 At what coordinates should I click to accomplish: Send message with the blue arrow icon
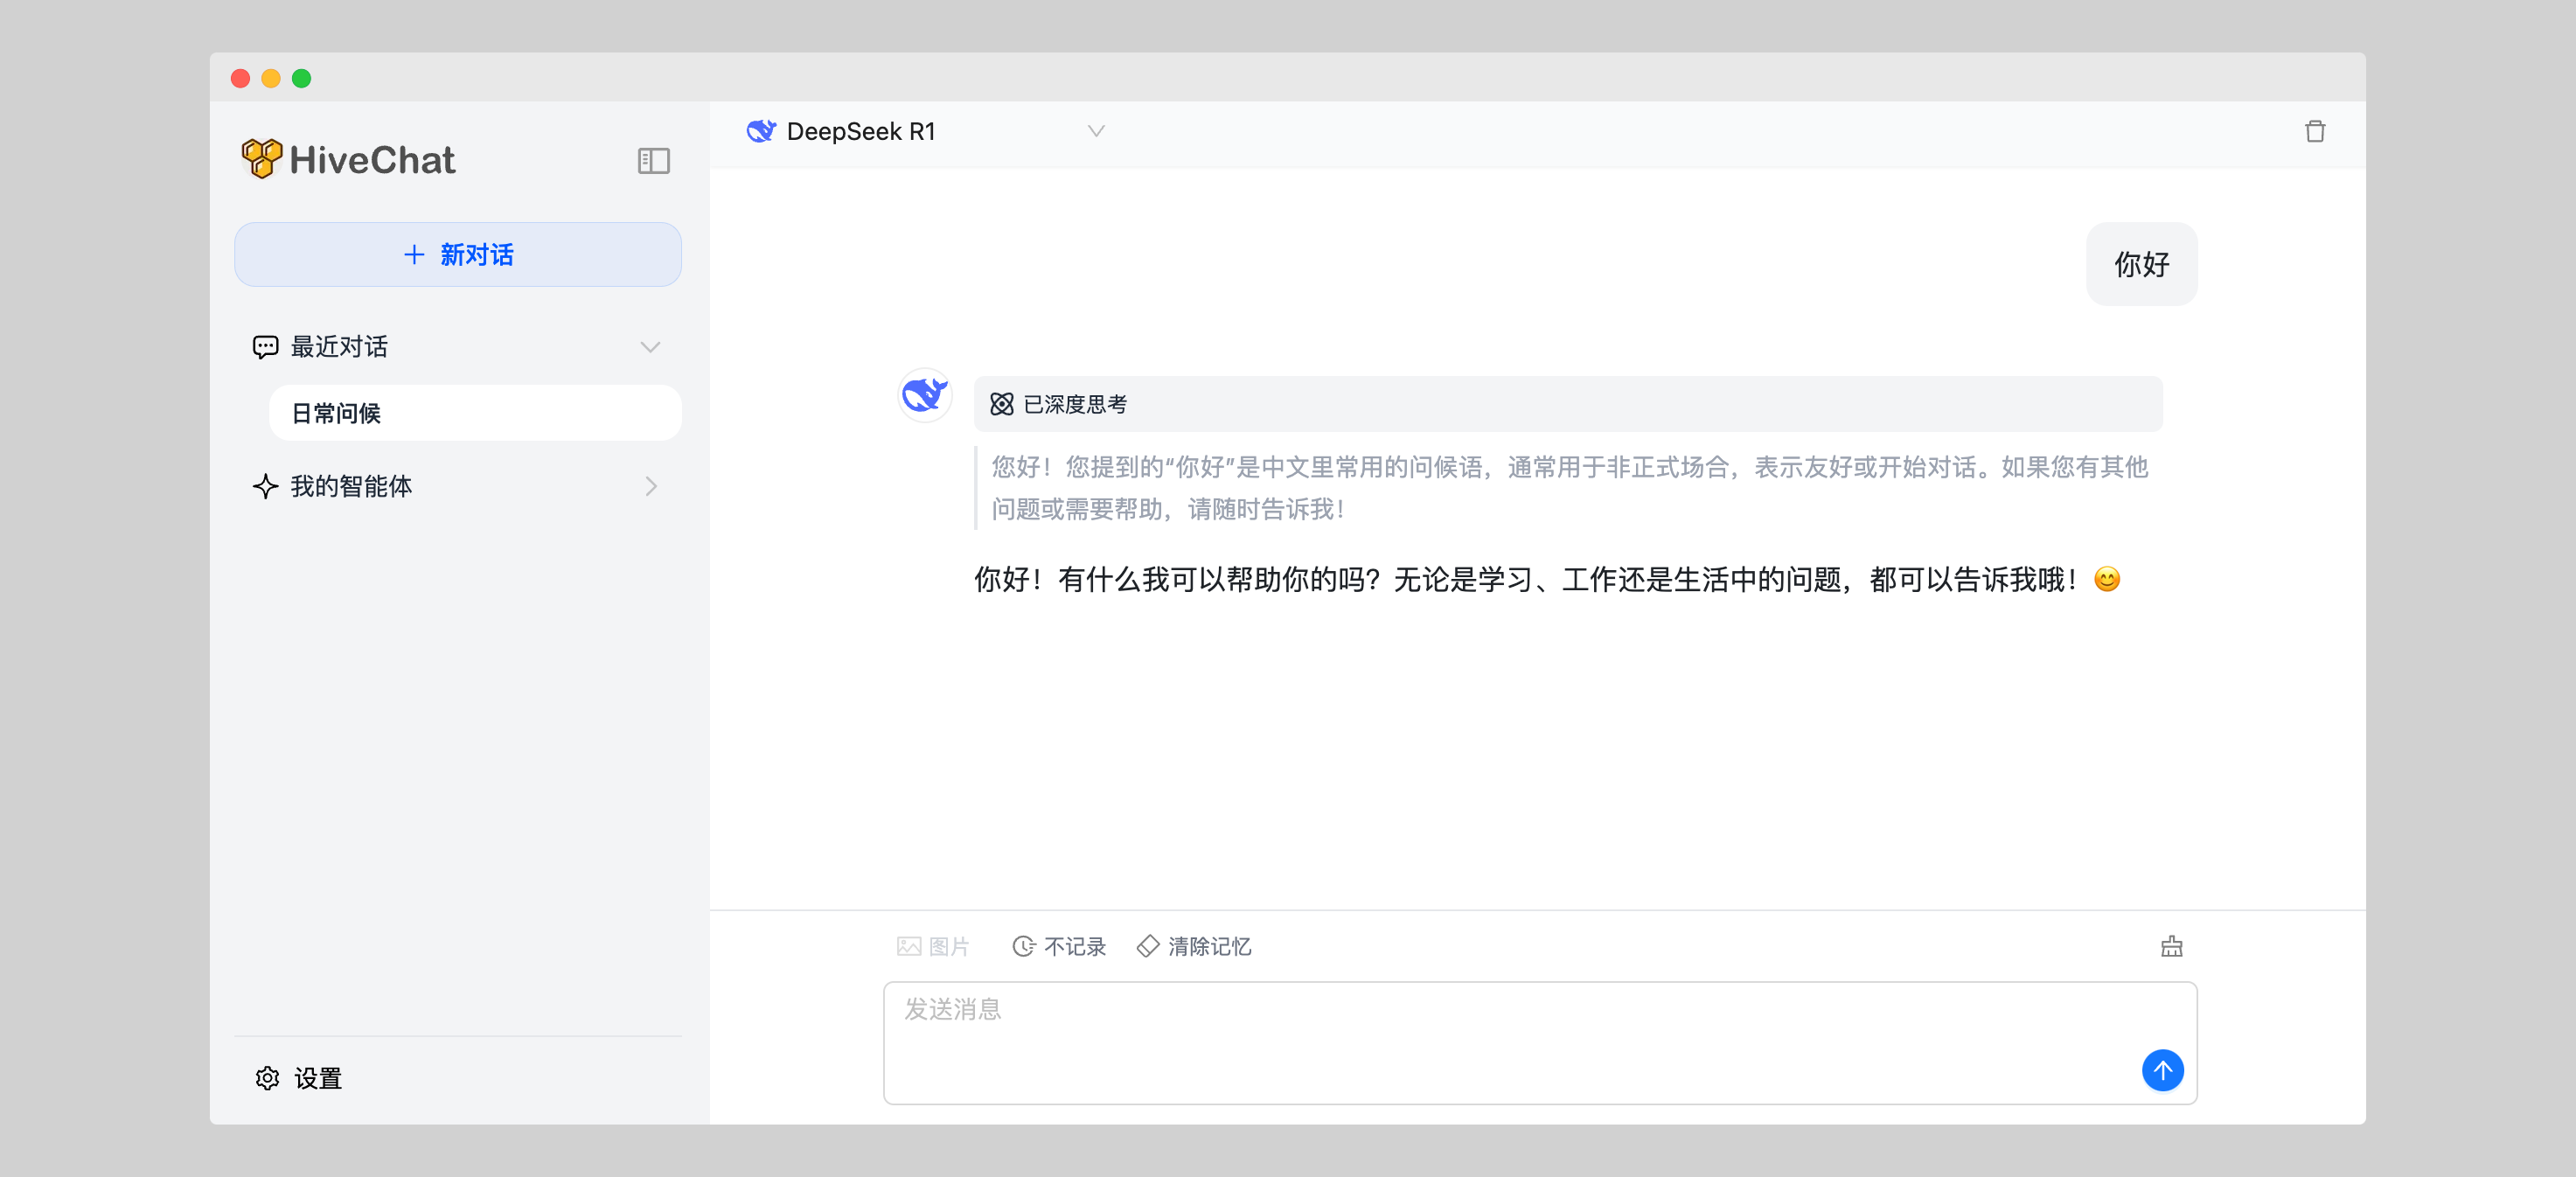(x=2163, y=1071)
